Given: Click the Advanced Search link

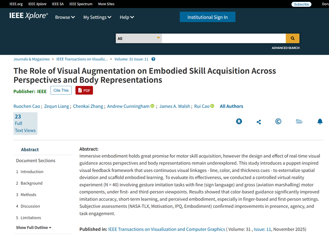Looking at the screenshot, I should click(285, 48).
